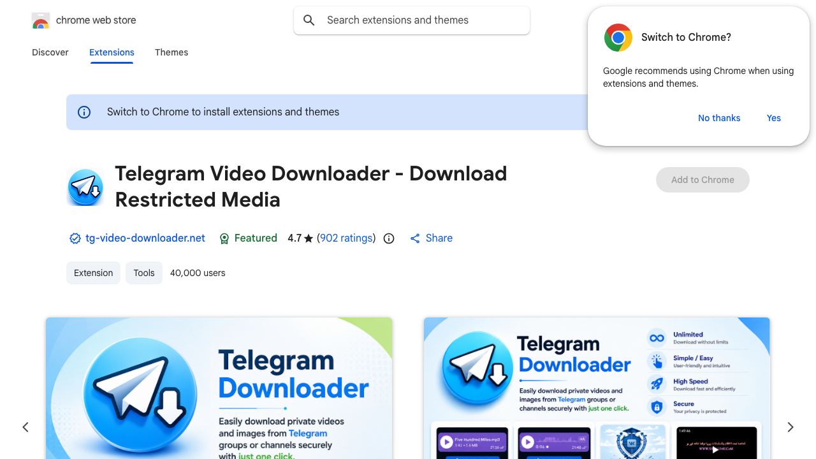816x459 pixels.
Task: Click the Switch to Chrome banner message
Action: pos(223,112)
